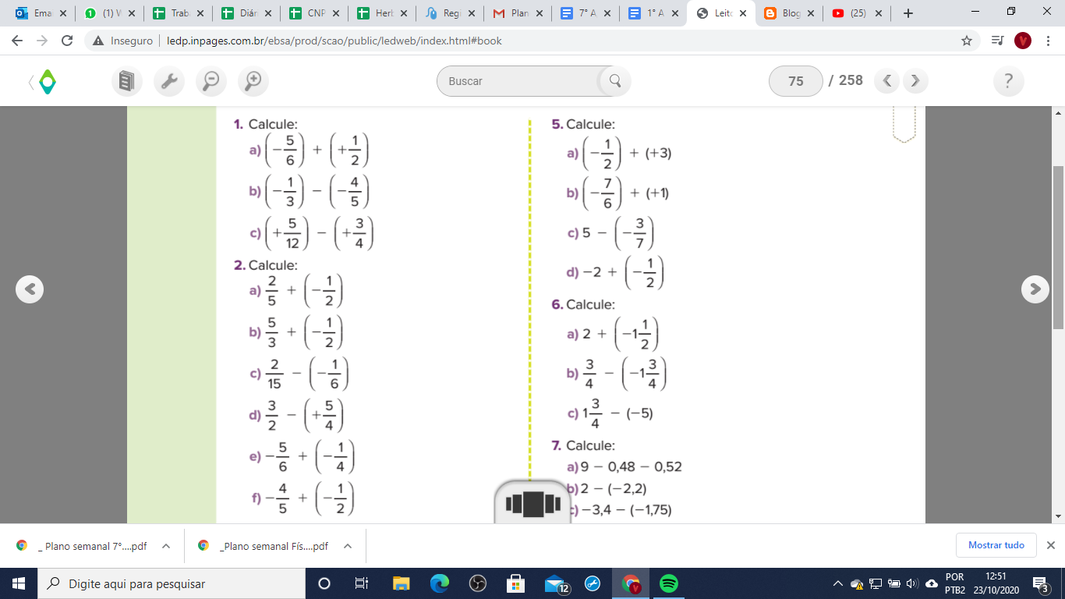Click Cortana circle on taskbar
Image resolution: width=1065 pixels, height=599 pixels.
pyautogui.click(x=324, y=583)
